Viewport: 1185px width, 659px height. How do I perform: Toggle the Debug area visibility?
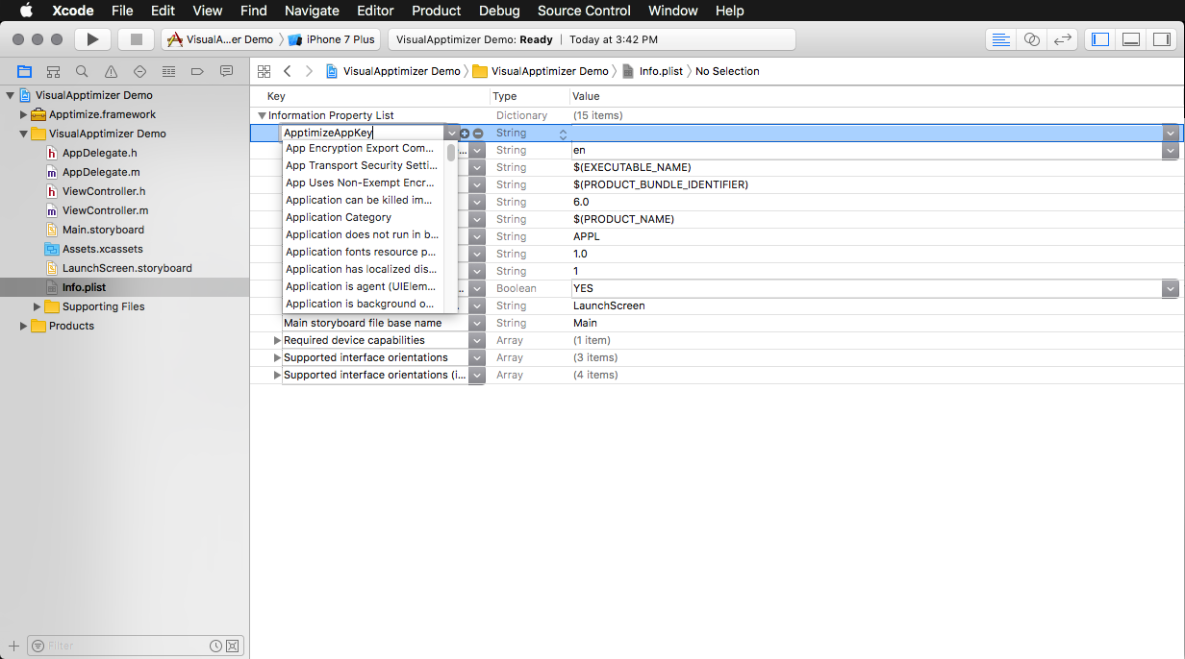pyautogui.click(x=1131, y=39)
